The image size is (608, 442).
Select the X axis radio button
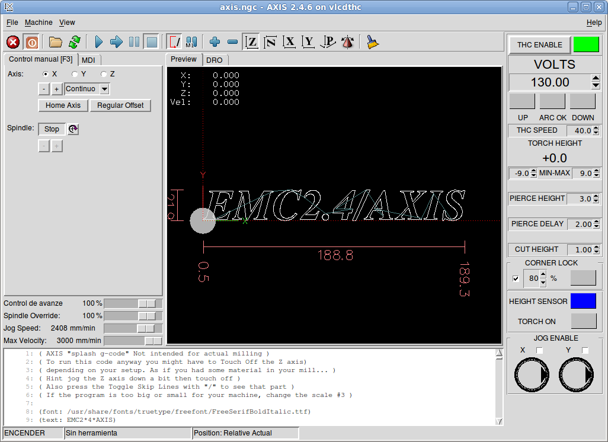(x=46, y=74)
